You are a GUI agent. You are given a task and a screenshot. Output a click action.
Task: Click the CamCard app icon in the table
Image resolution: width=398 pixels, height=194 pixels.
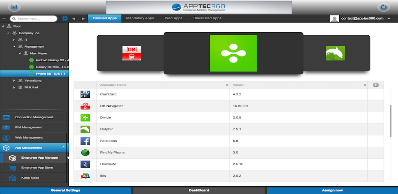(85, 94)
